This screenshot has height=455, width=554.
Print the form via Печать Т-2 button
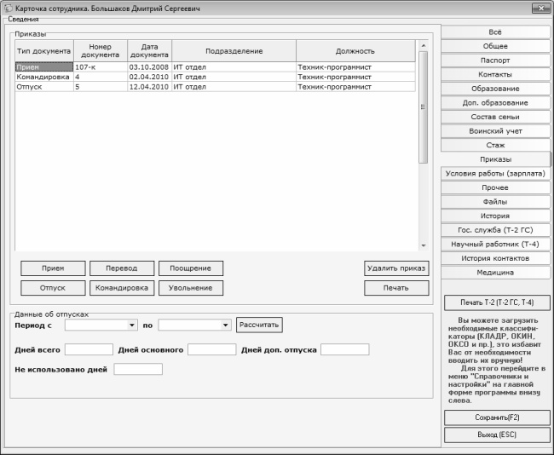tap(497, 302)
